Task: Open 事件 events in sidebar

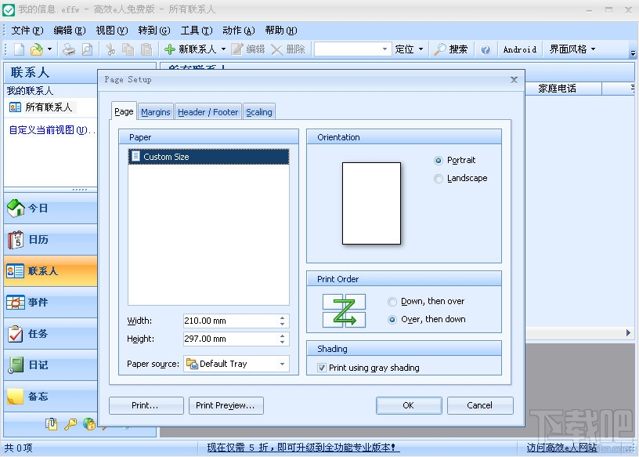Action: [51, 303]
